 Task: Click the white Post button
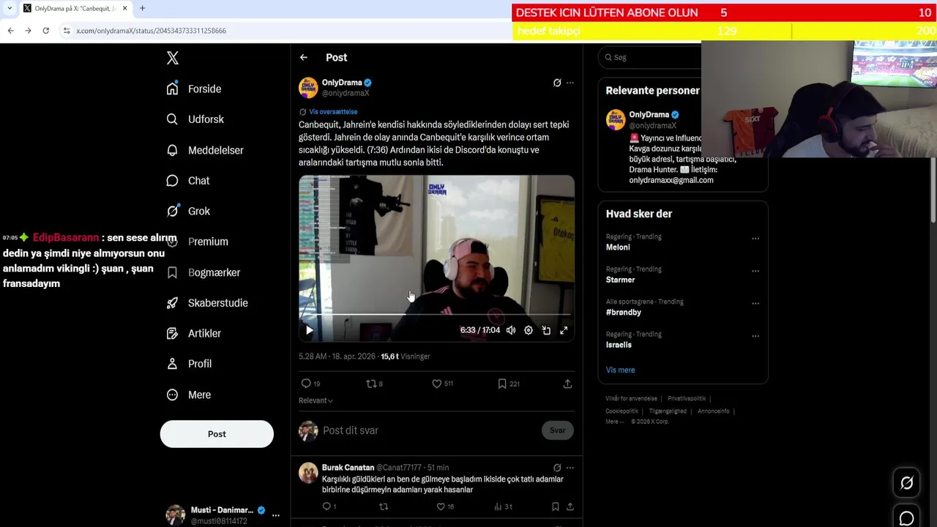coord(217,434)
